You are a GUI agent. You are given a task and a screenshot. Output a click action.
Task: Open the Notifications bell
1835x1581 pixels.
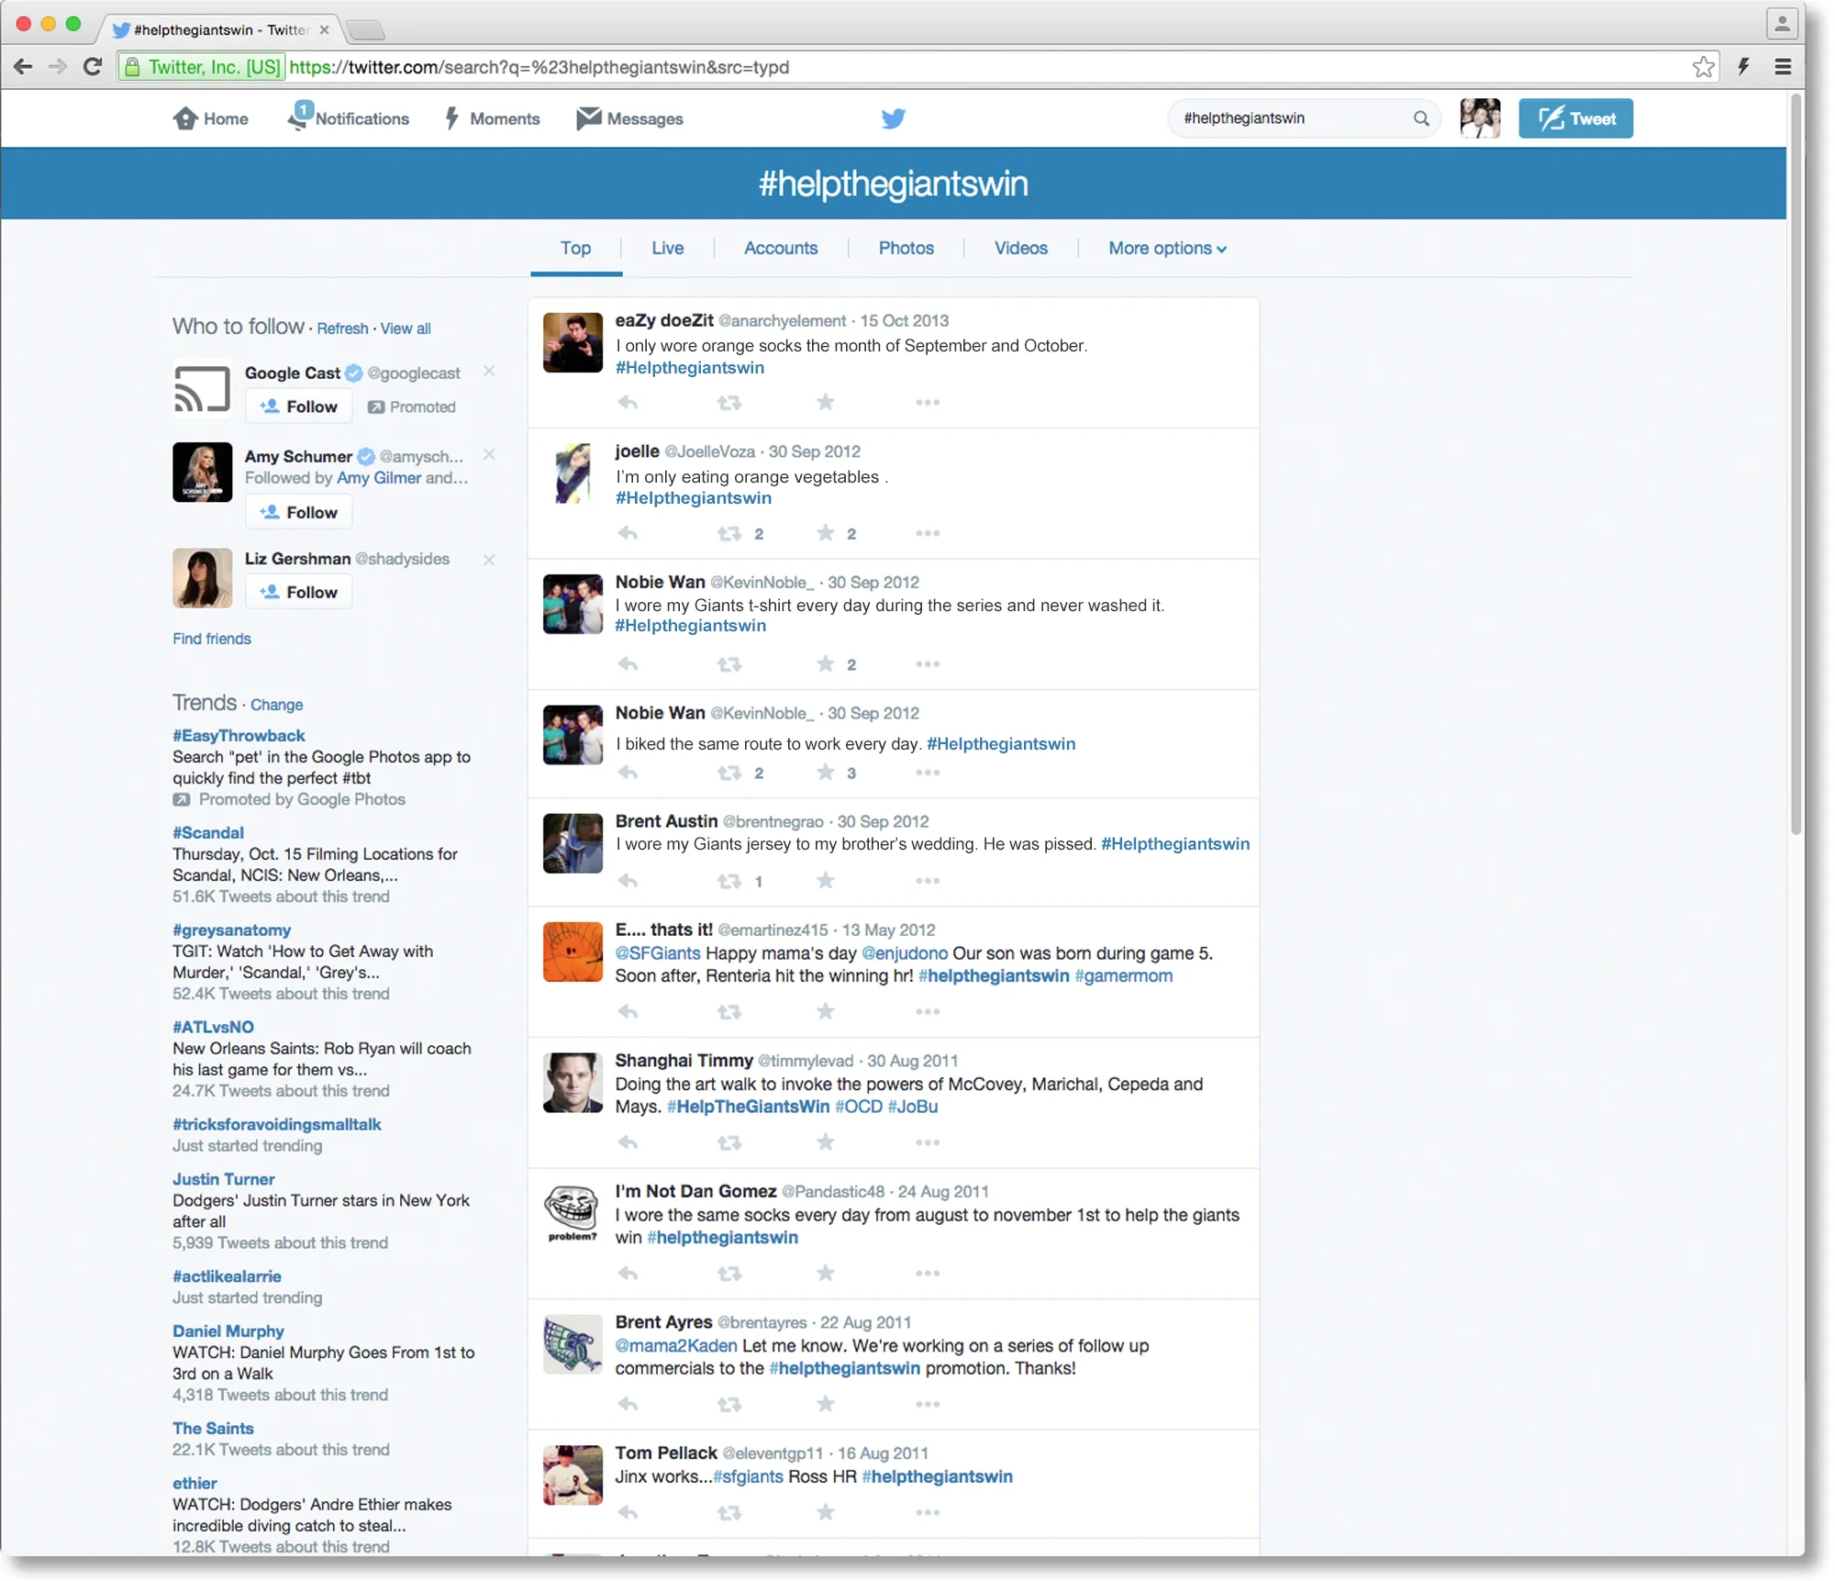tap(299, 117)
